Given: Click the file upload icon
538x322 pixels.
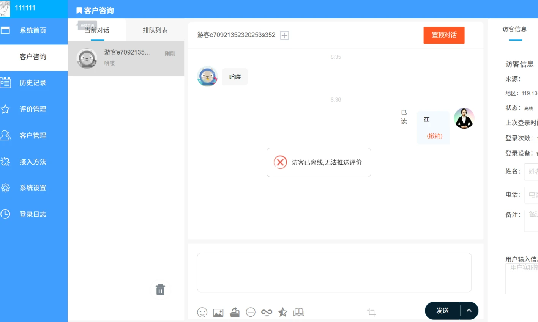Looking at the screenshot, I should click(235, 312).
